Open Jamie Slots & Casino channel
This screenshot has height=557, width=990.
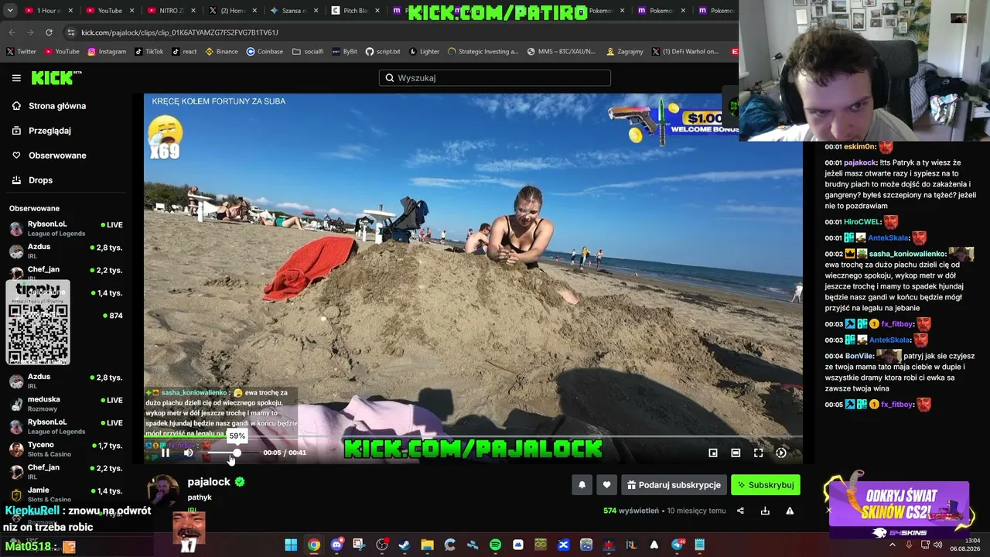point(67,494)
